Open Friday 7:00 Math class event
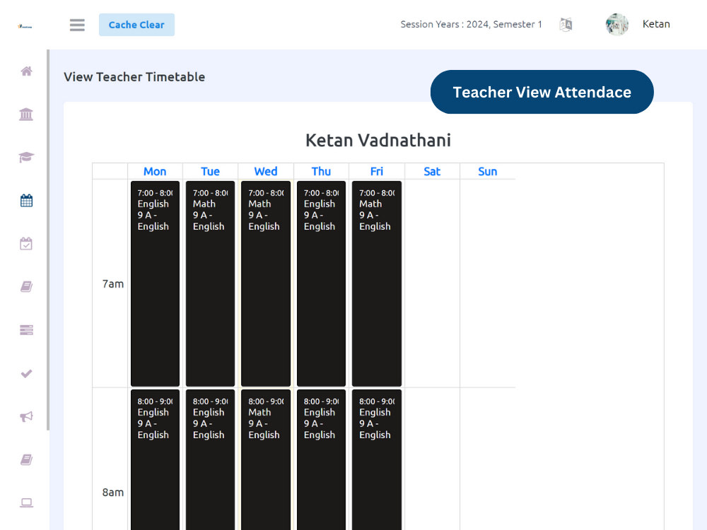Viewport: 707px width, 530px height. (x=377, y=284)
